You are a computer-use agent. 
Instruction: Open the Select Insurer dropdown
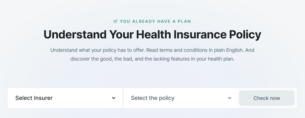tap(65, 98)
